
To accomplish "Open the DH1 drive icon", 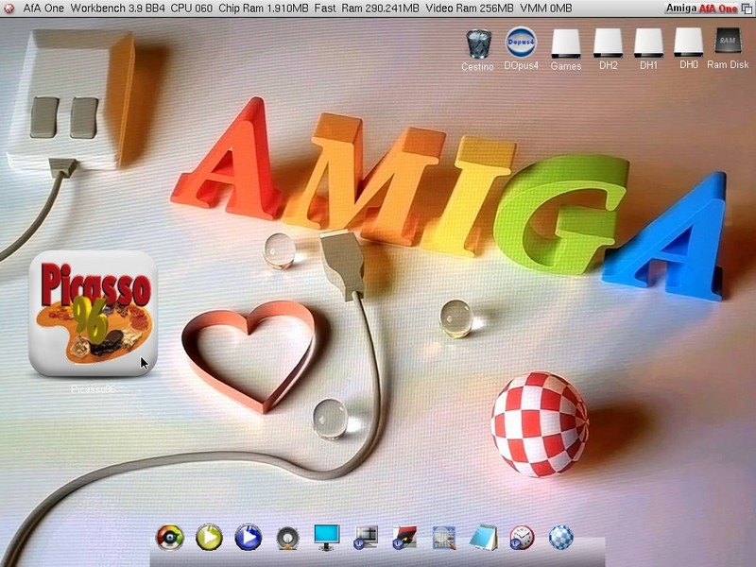I will (x=648, y=43).
